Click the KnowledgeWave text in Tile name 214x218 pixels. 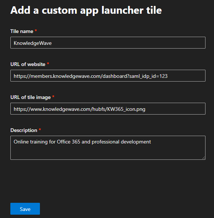(33, 43)
